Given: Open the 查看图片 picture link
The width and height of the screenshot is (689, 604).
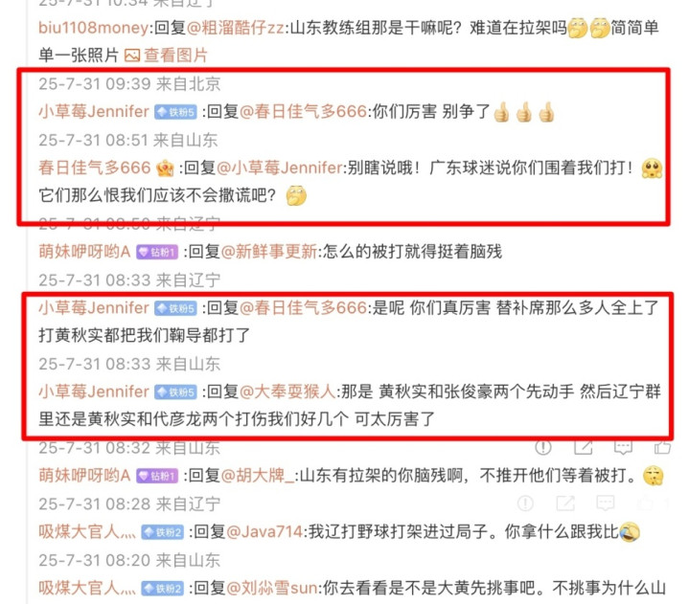Looking at the screenshot, I should [x=175, y=56].
